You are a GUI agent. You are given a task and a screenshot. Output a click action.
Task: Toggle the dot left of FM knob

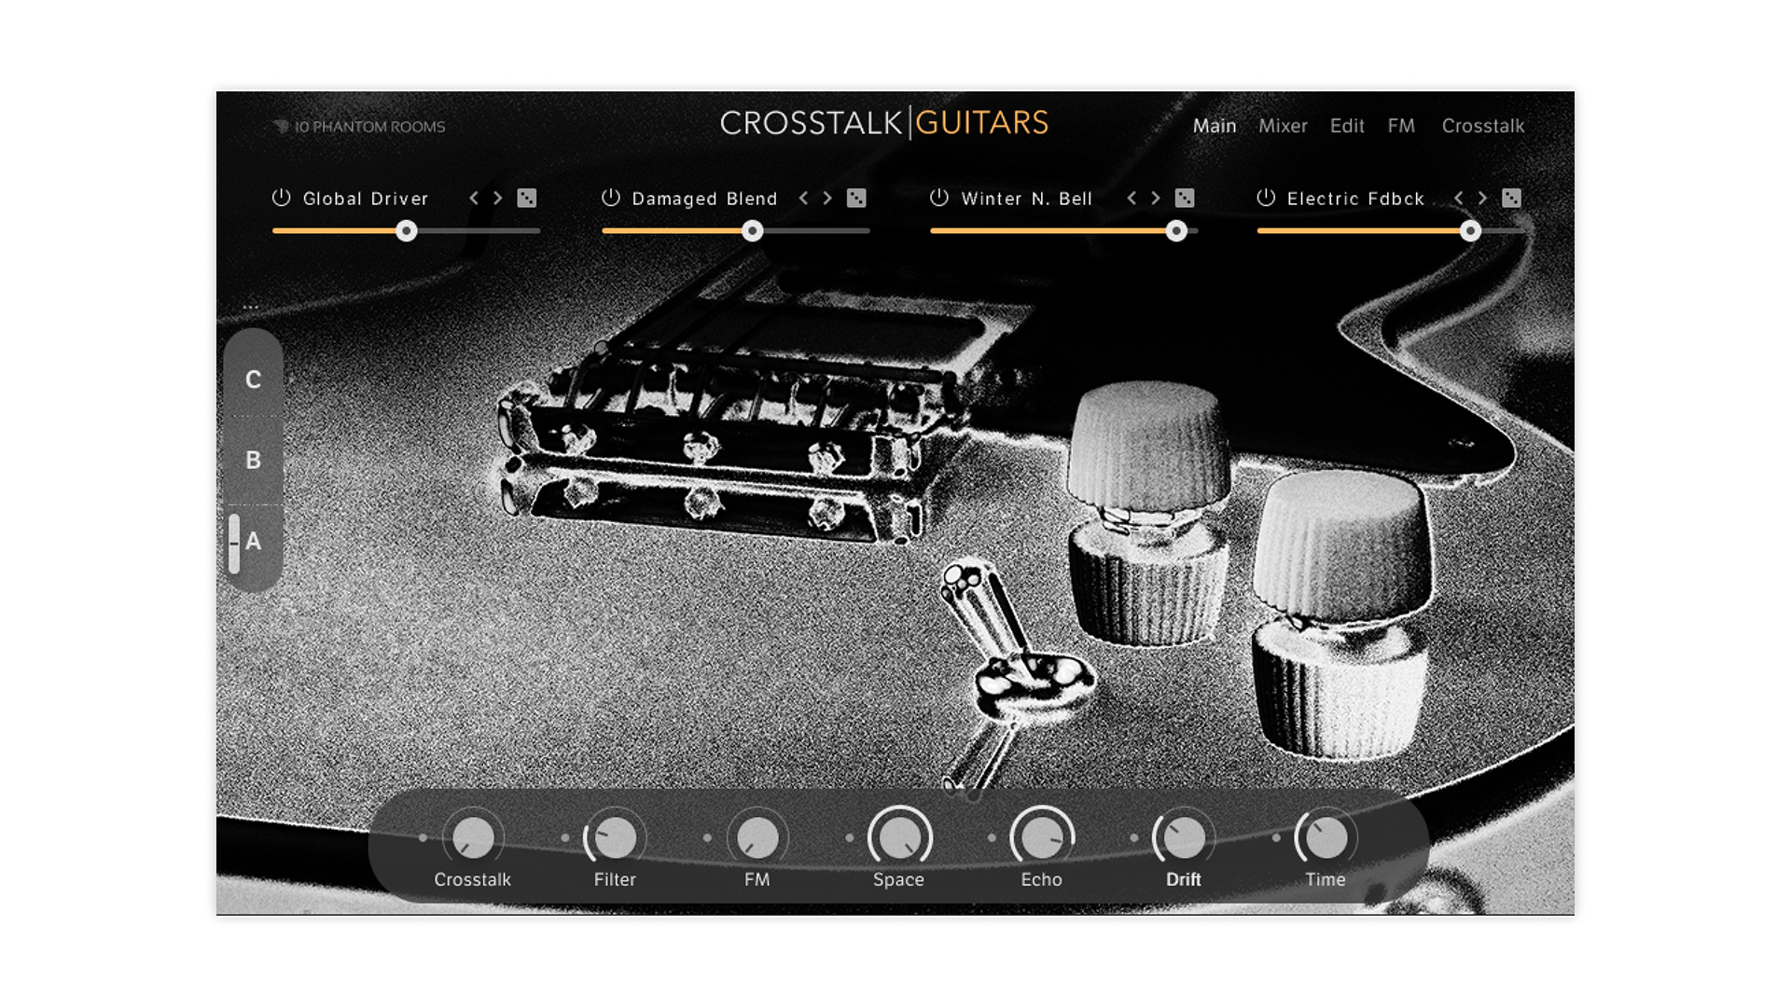coord(707,837)
